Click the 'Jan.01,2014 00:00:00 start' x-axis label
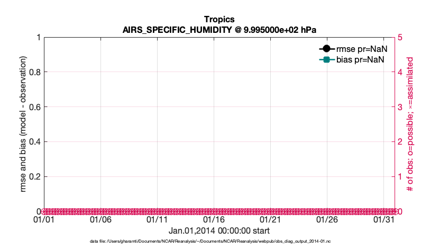The width and height of the screenshot is (439, 249). click(219, 230)
